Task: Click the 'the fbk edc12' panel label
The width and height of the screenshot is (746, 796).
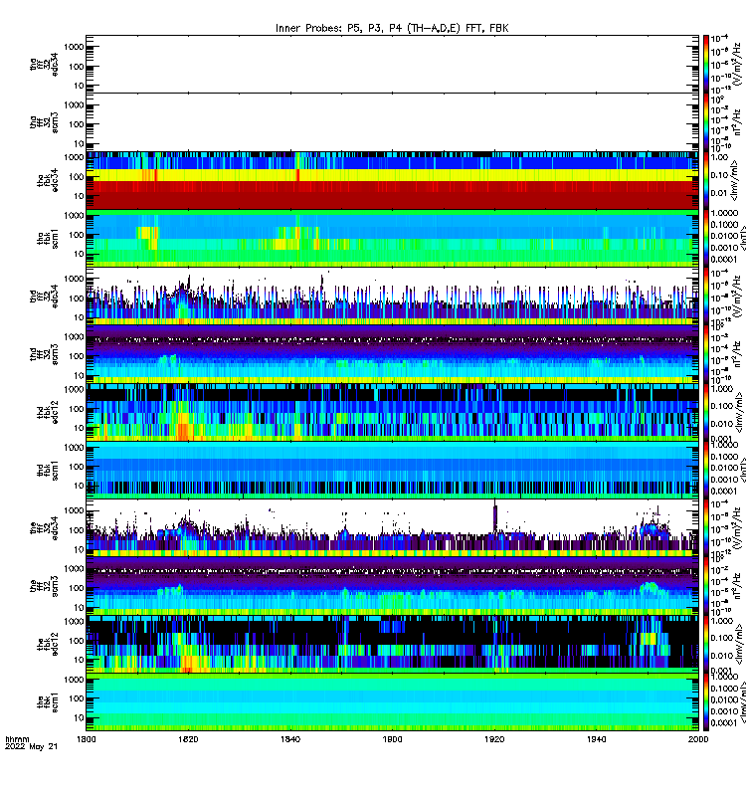Action: point(48,644)
